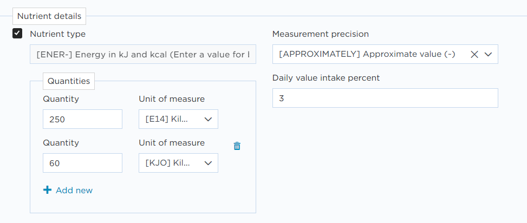
Task: Open the [E14] Kil... unit dropdown
Action: pos(178,119)
